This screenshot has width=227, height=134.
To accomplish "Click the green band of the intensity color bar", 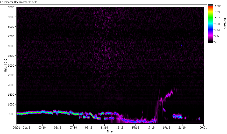I will 210,18.
